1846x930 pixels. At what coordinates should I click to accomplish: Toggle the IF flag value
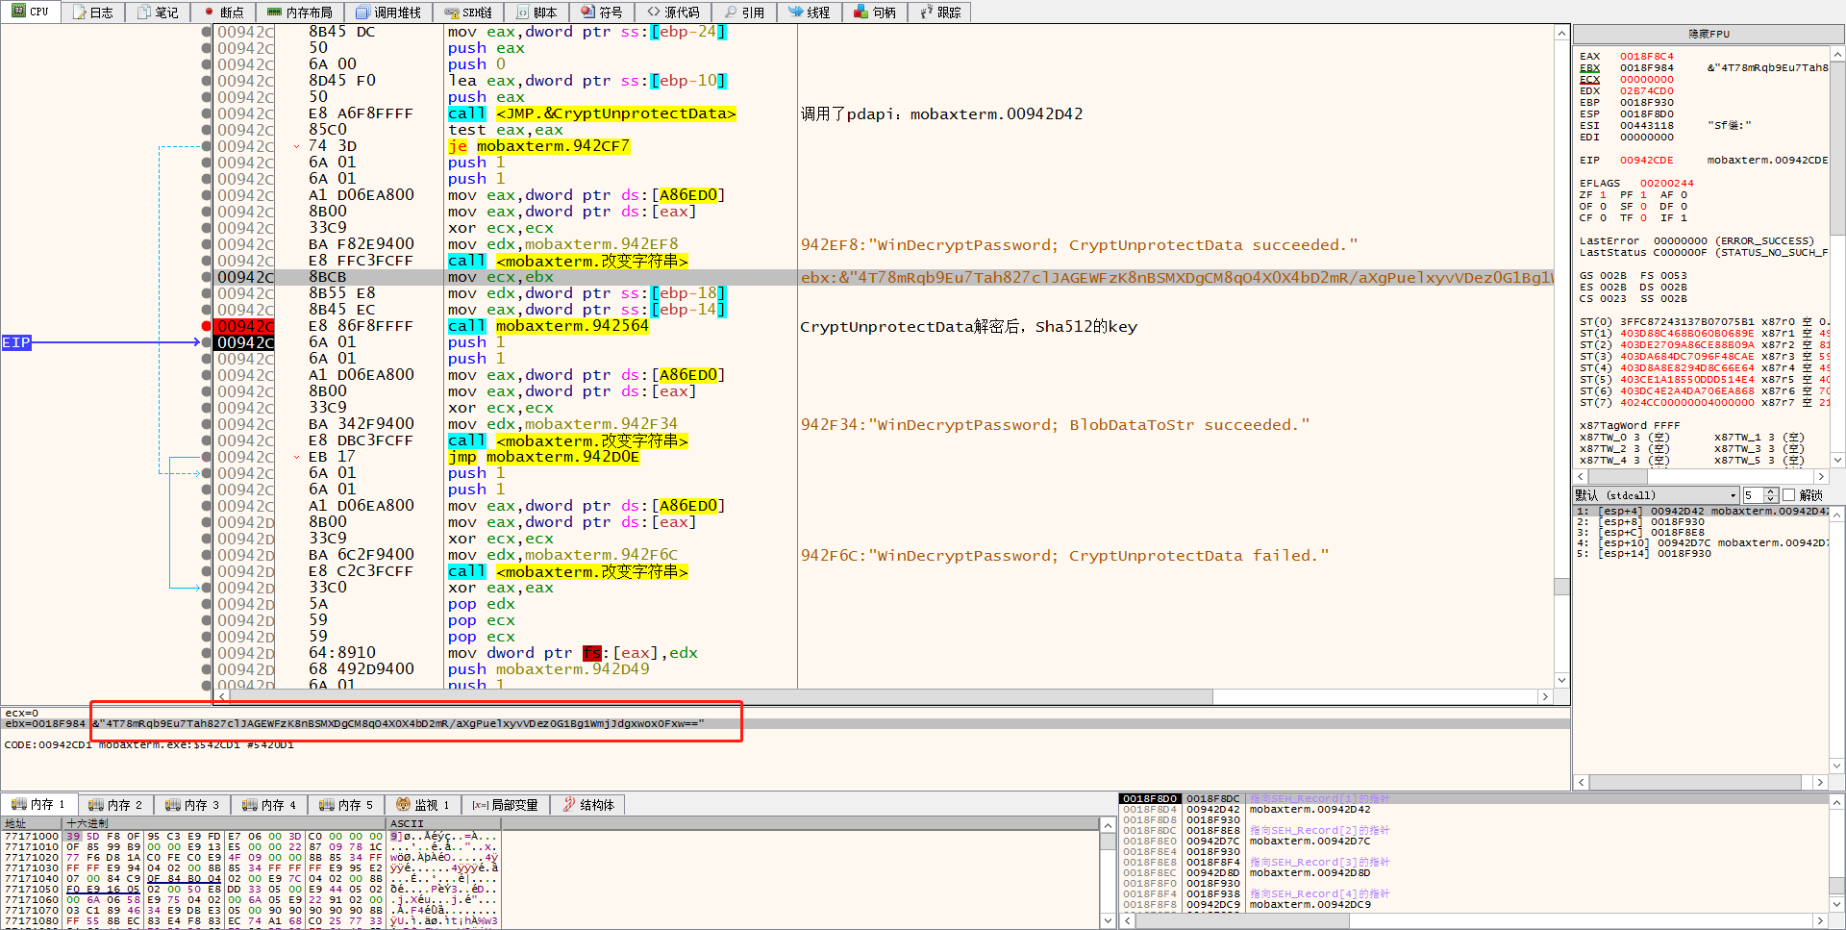[x=1684, y=218]
